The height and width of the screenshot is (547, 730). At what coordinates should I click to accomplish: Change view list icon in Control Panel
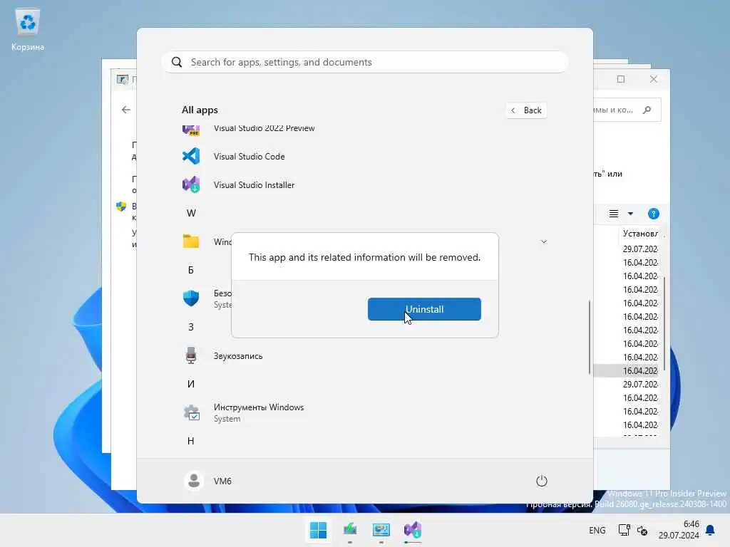point(614,214)
